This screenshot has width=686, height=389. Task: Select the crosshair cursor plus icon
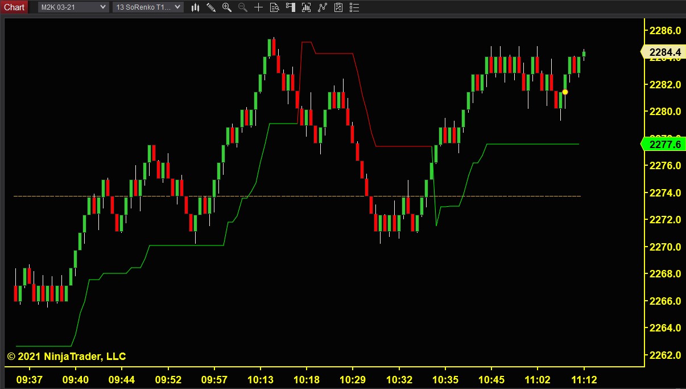[258, 7]
